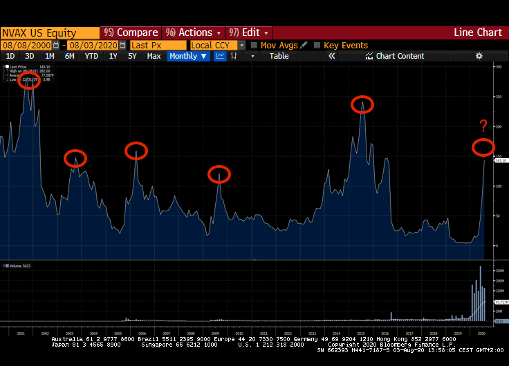This screenshot has height=366, width=509.
Task: Click end date field 08/03/2020
Action: click(93, 45)
